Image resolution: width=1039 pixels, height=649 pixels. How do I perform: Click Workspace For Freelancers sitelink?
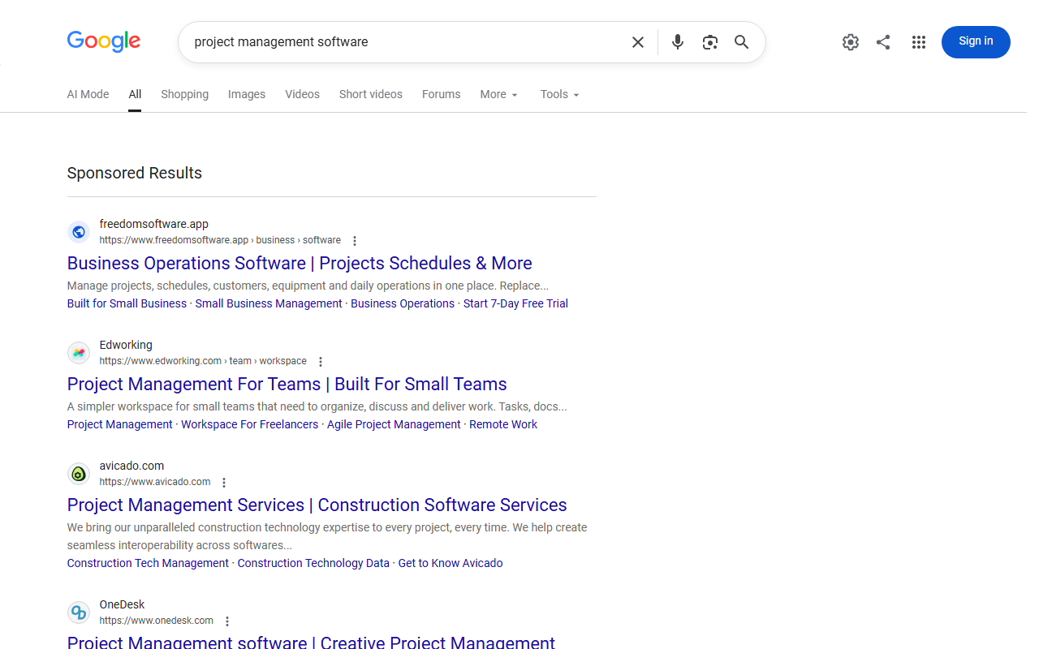(250, 424)
